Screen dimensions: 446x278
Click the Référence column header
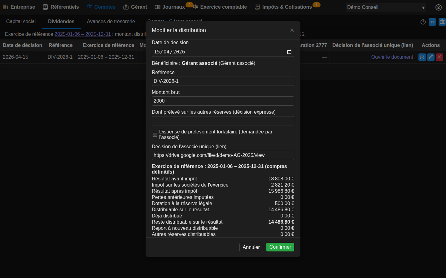pyautogui.click(x=60, y=45)
